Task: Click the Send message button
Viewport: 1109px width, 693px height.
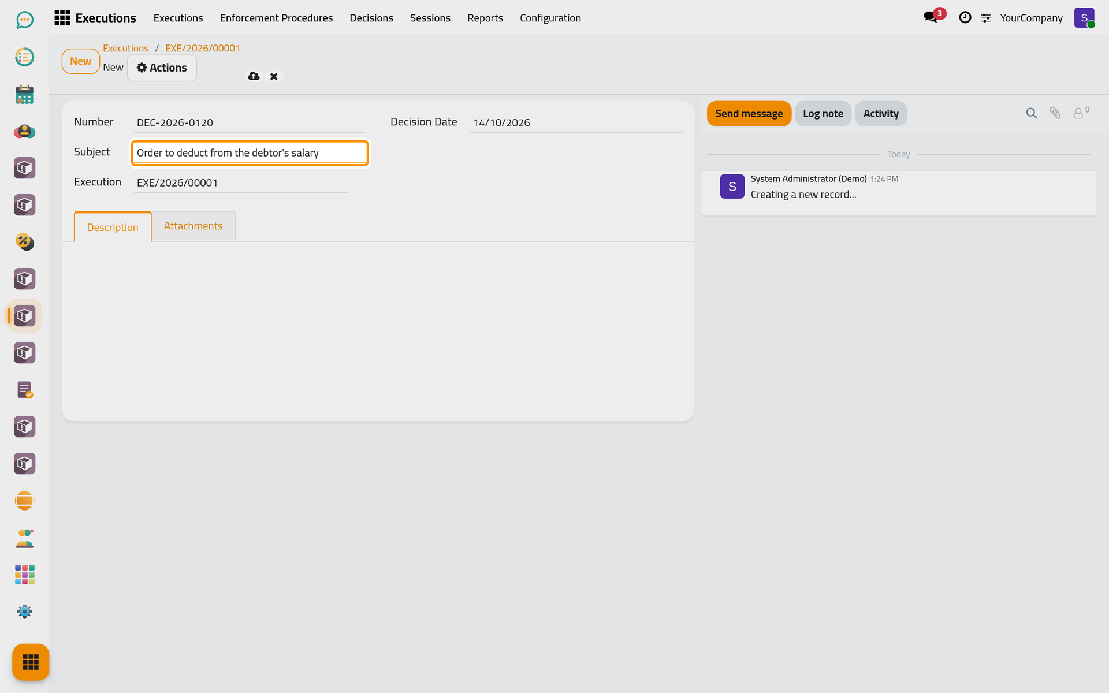Action: click(x=749, y=113)
